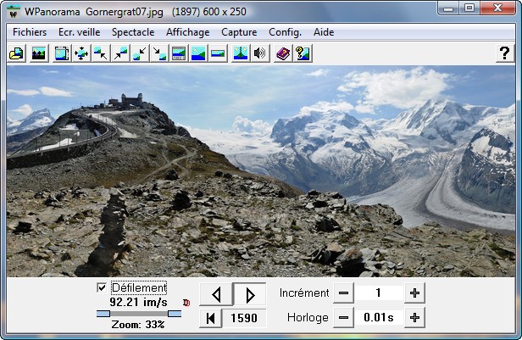Click the zoom slider track
Image resolution: width=522 pixels, height=340 pixels.
139,314
